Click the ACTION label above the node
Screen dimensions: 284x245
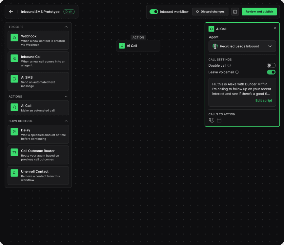pos(138,37)
